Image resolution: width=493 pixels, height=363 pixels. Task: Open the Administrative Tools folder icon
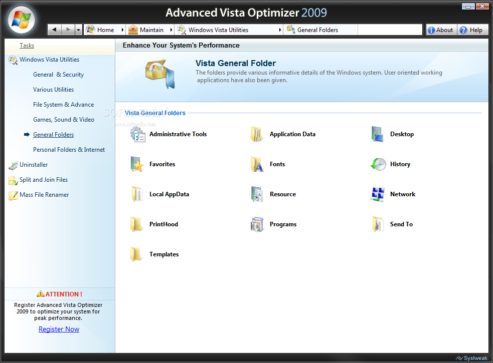pos(138,134)
